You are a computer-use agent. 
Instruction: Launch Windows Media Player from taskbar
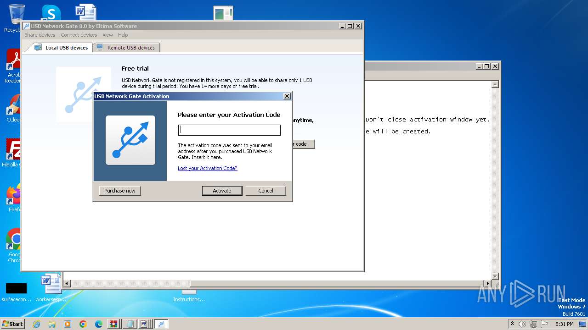68,324
